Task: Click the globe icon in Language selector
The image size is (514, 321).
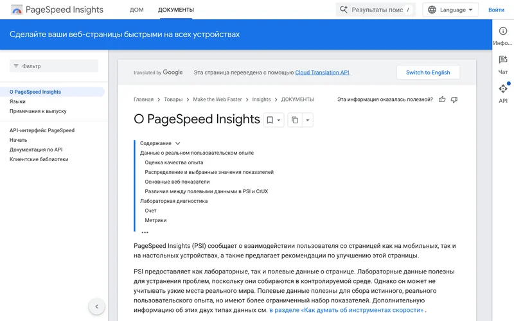Action: tap(432, 10)
